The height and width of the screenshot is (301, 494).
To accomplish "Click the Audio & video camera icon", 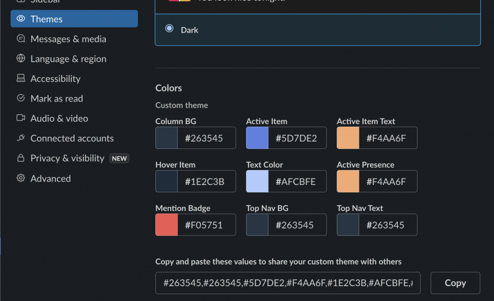I will pos(21,118).
